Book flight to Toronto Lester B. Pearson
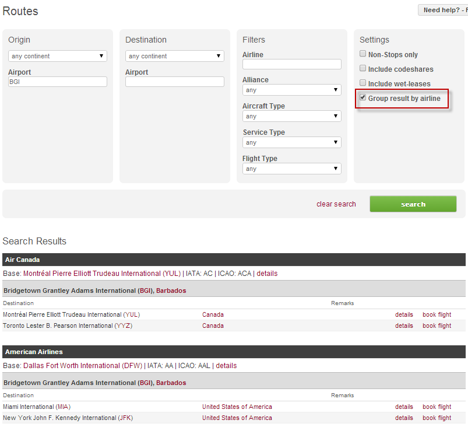Image resolution: width=468 pixels, height=427 pixels. tap(437, 325)
